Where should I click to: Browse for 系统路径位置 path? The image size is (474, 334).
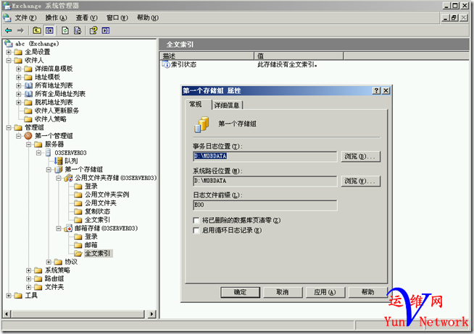pos(361,181)
